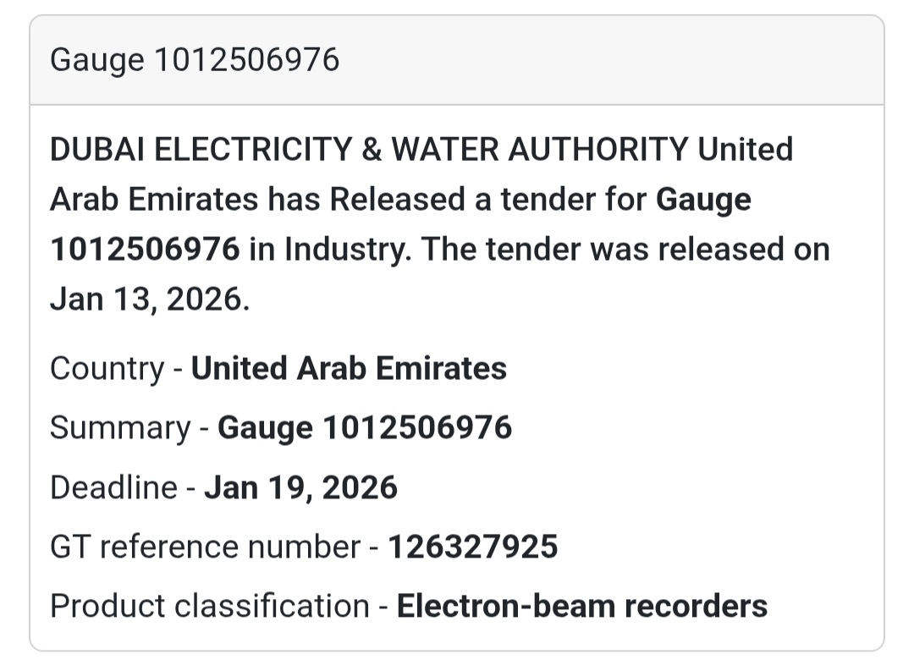This screenshot has width=914, height=671.
Task: Click the bold word Gauge in the description paragraph
Action: pos(703,200)
